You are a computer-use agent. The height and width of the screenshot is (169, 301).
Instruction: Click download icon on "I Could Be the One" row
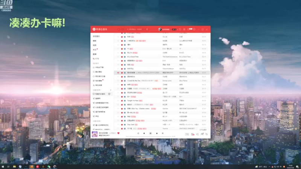click(x=125, y=81)
